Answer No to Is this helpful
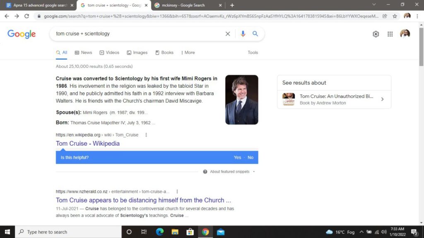The width and height of the screenshot is (424, 238). point(251,157)
